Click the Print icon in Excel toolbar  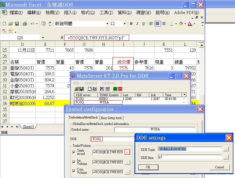pos(25,24)
